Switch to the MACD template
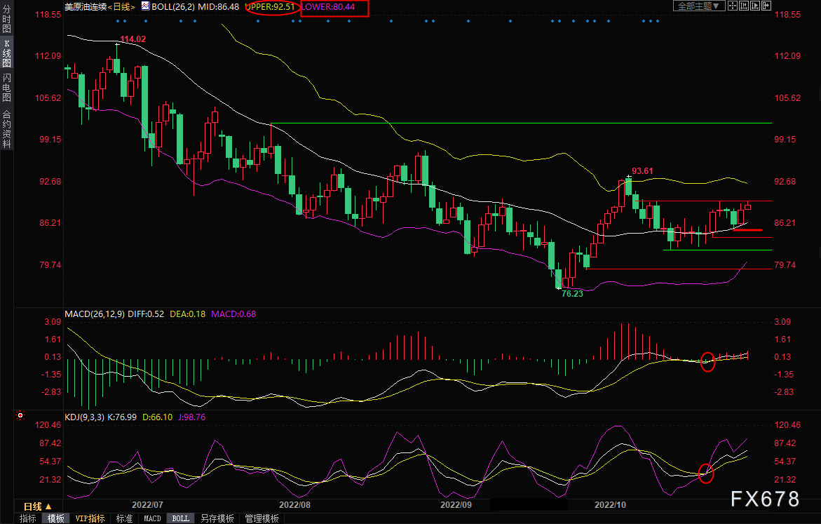821x524 pixels. [x=152, y=518]
